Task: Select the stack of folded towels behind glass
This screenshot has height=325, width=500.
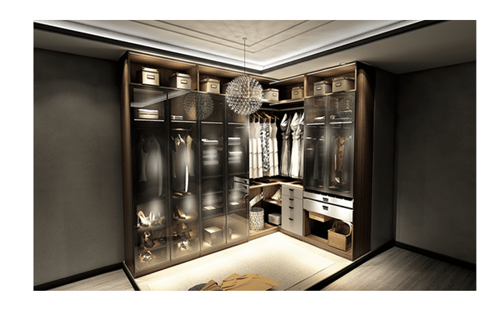Action: (x=211, y=152)
